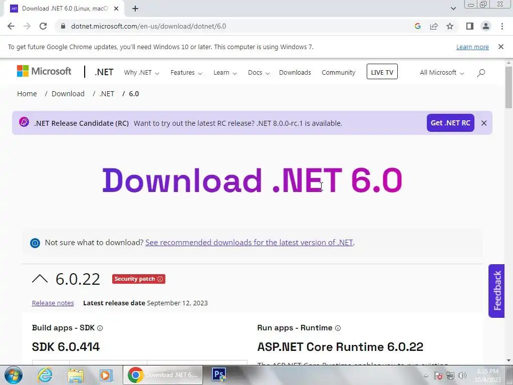The height and width of the screenshot is (385, 513).
Task: Click the Security patch badge
Action: [138, 279]
